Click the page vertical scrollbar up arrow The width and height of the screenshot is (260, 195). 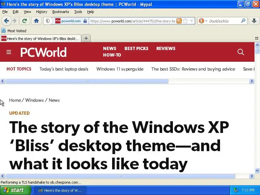coord(257,45)
